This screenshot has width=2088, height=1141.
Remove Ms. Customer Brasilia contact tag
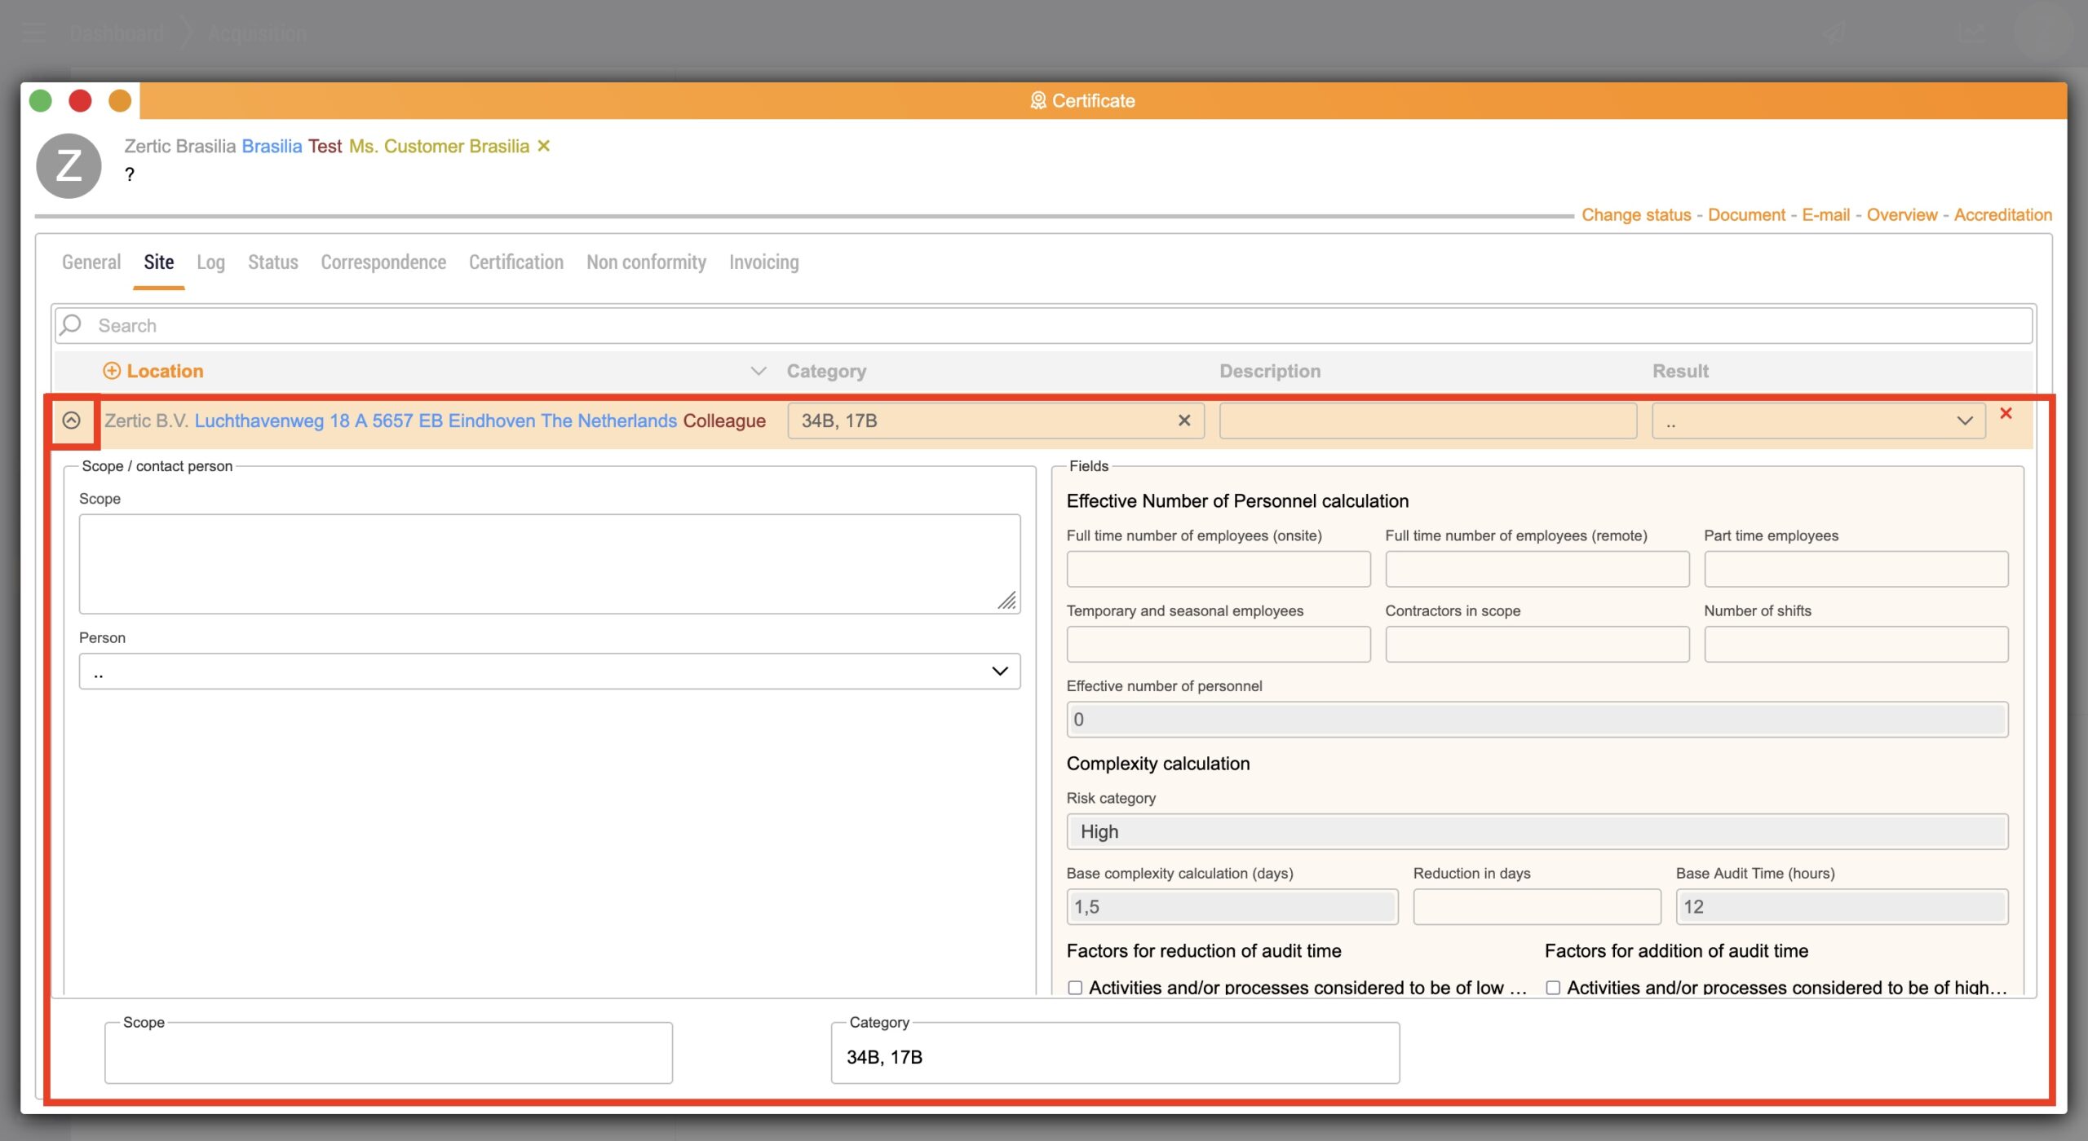(x=544, y=146)
